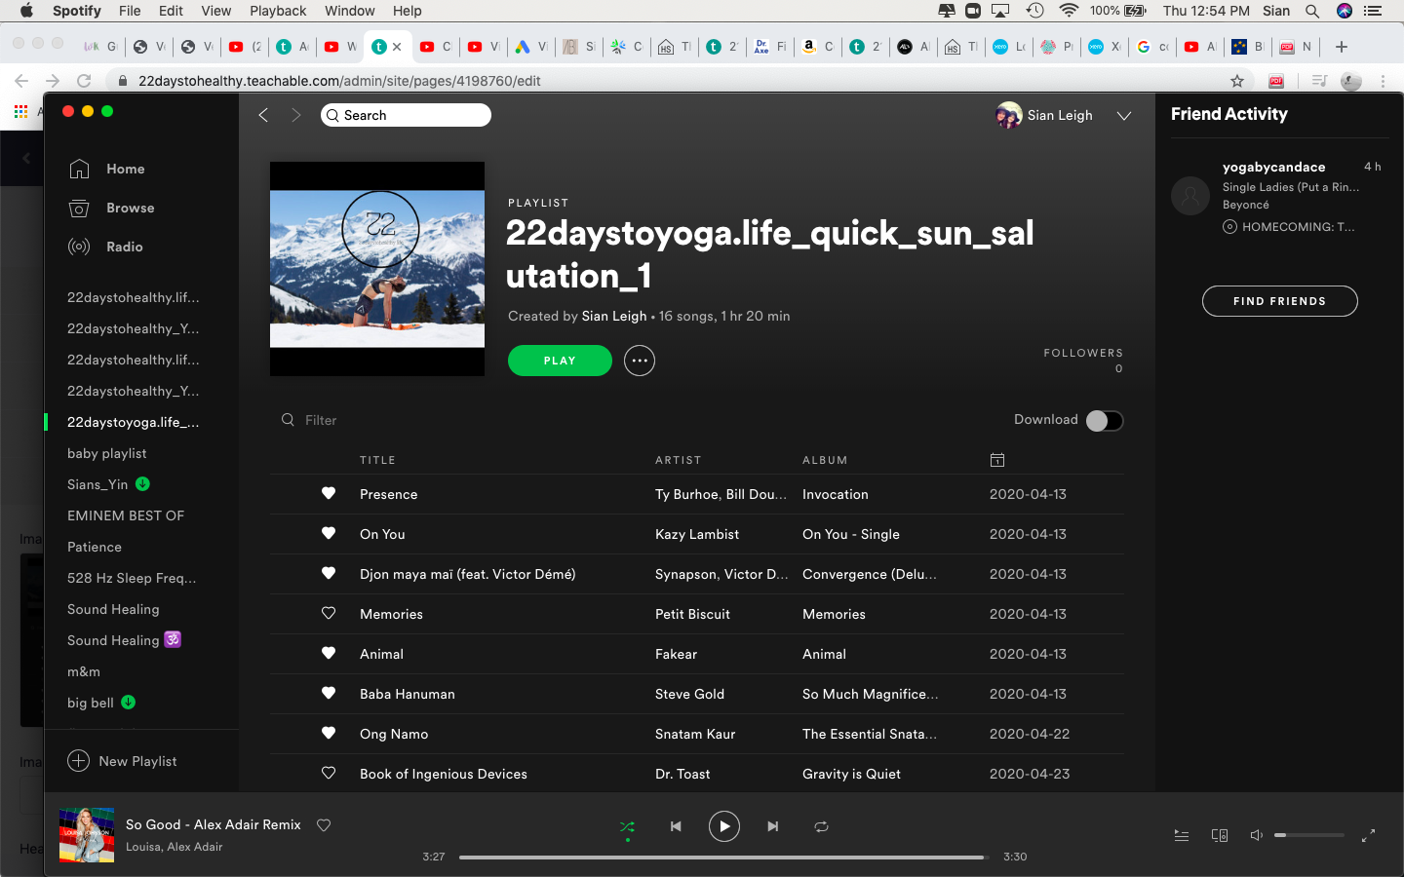Click the FIND FRIENDS button
1404x877 pixels.
1279,301
